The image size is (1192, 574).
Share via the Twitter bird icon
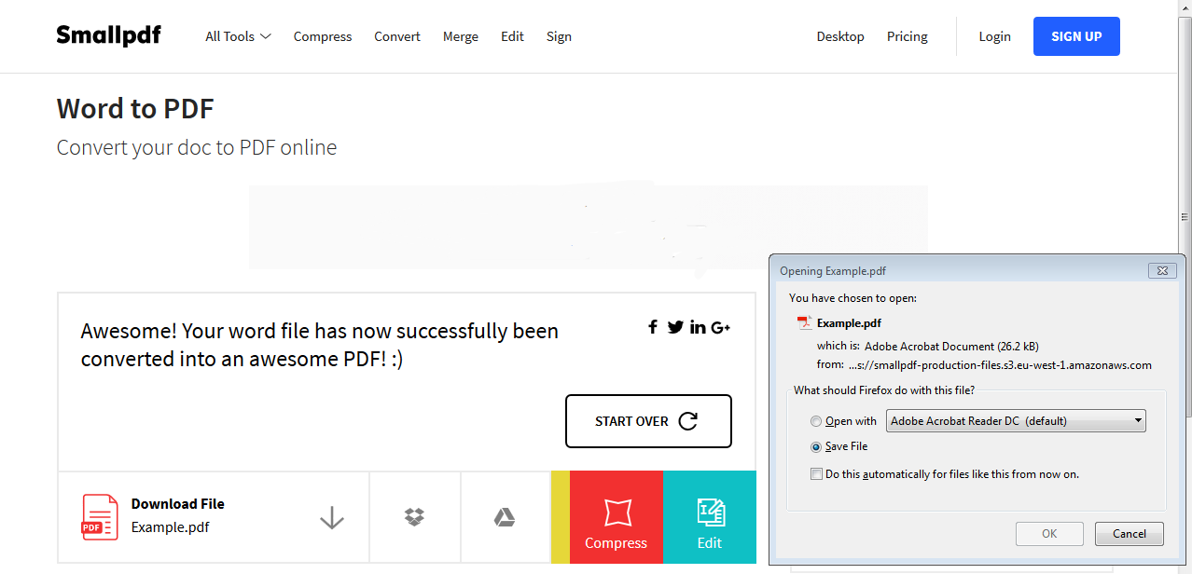click(675, 327)
